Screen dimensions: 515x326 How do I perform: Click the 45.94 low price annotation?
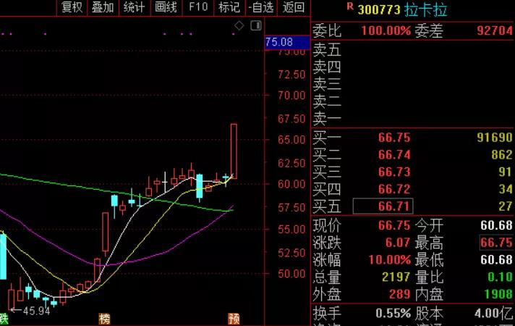(x=36, y=311)
